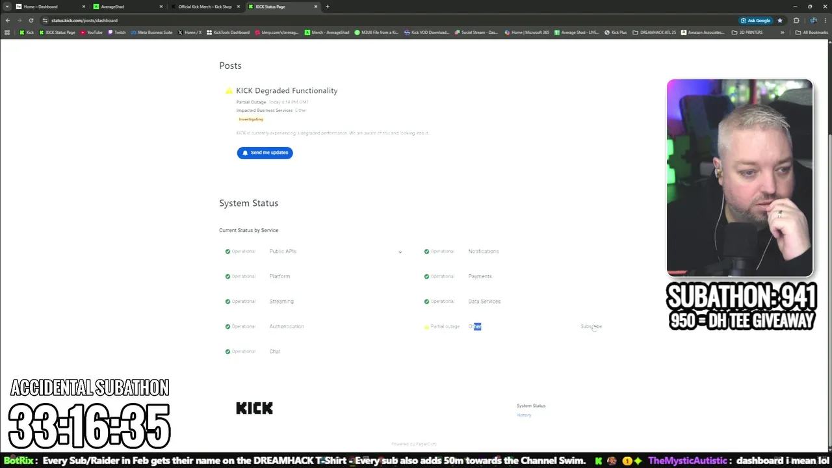Select the Notifications service label

[484, 252]
